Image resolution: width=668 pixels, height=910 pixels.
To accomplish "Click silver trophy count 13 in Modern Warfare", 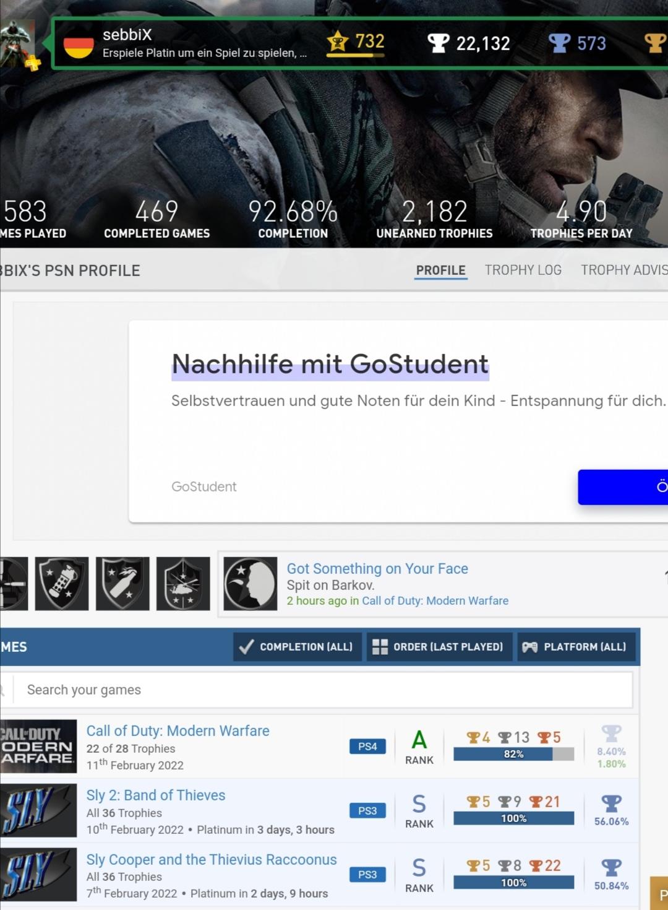I will 513,737.
